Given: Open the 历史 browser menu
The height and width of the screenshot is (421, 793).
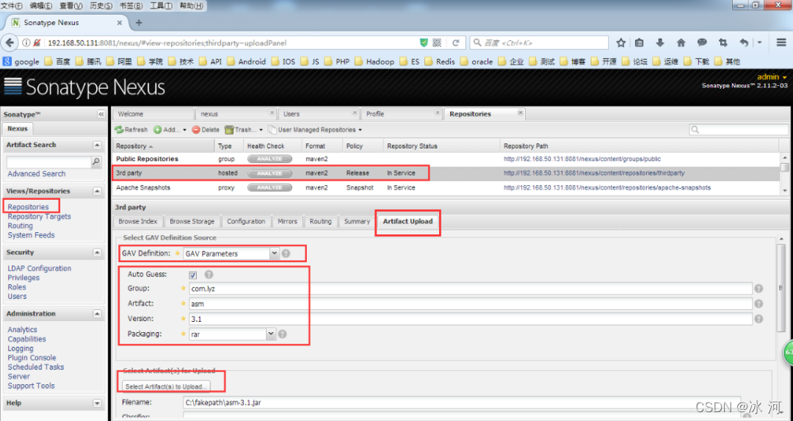Looking at the screenshot, I should pyautogui.click(x=101, y=6).
